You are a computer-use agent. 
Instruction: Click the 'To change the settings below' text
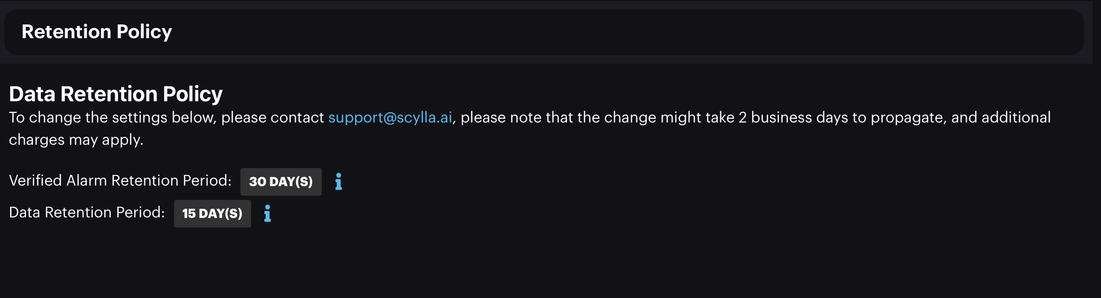(113, 117)
